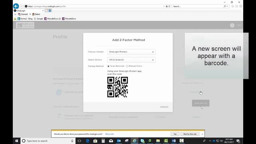Open Task View on the taskbar

(80, 141)
